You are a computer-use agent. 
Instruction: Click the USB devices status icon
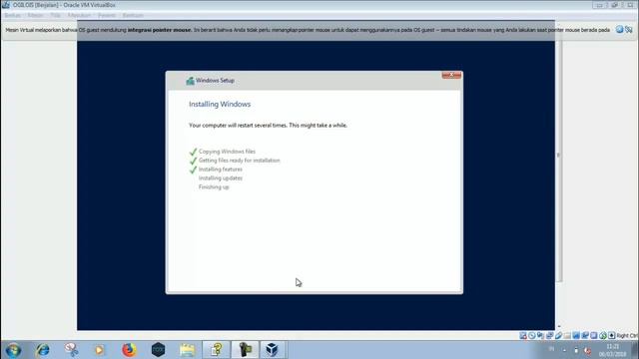pos(558,335)
